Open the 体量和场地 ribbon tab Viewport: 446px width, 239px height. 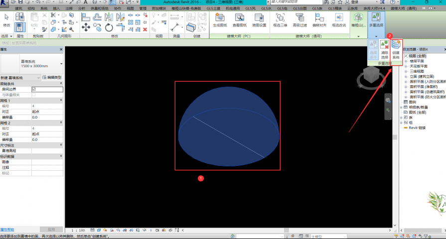coord(100,8)
